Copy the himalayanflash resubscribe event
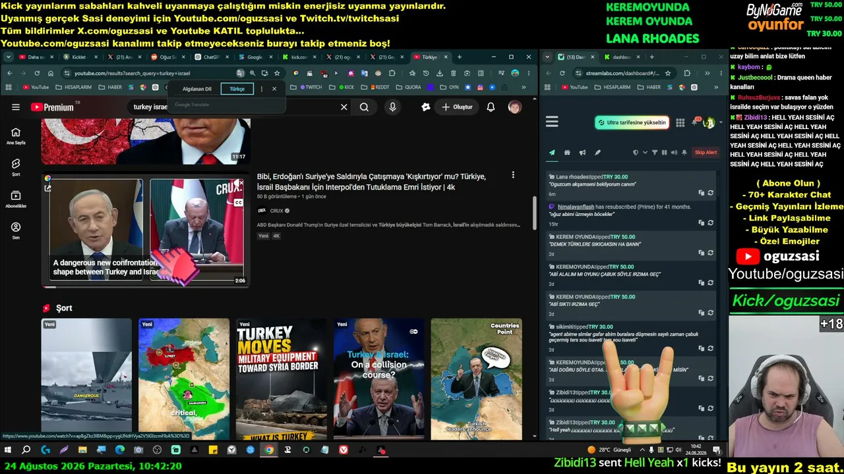 click(x=702, y=223)
